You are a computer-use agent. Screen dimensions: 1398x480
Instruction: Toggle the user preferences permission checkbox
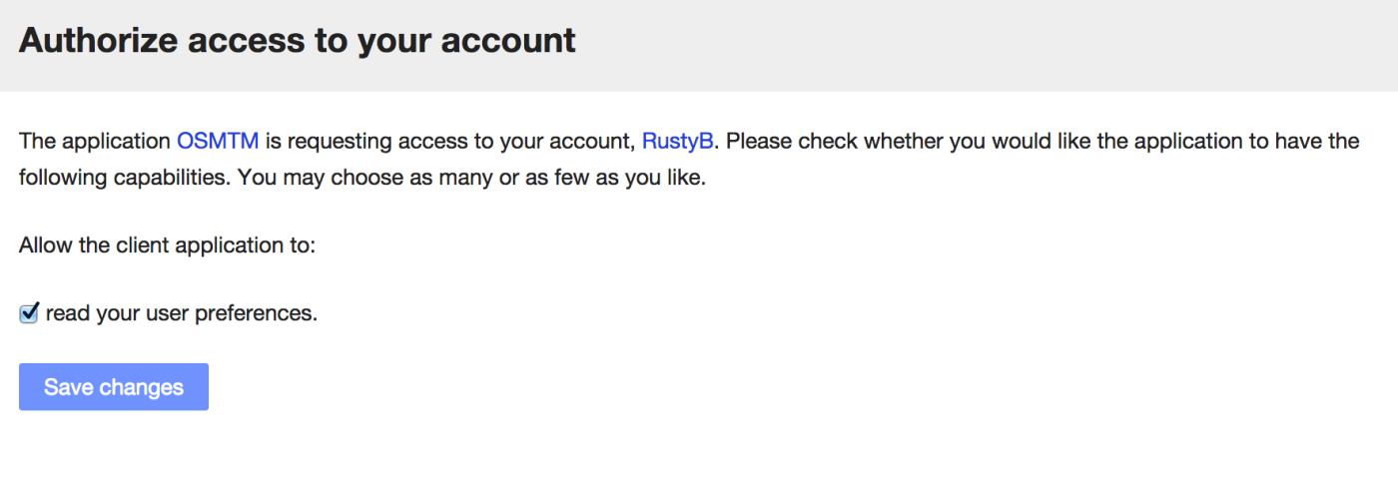pyautogui.click(x=29, y=313)
